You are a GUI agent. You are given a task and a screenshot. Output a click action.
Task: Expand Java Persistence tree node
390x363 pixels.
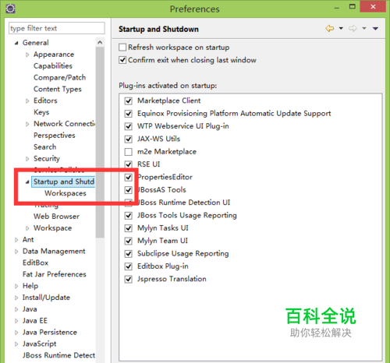[16, 333]
